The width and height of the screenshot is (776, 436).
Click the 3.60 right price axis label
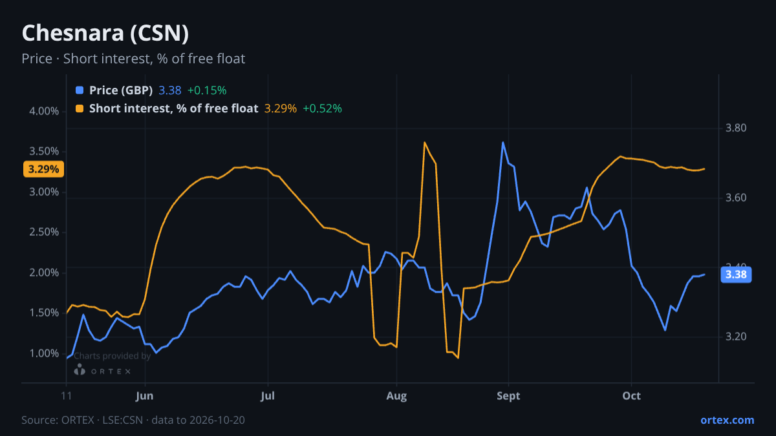click(x=737, y=198)
